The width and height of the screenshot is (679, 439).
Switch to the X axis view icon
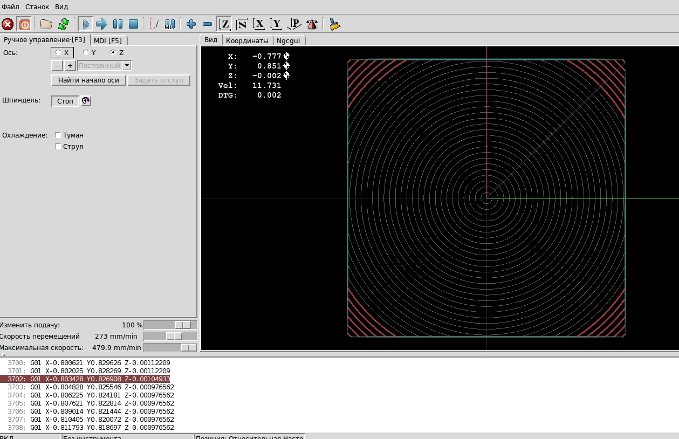pos(259,24)
